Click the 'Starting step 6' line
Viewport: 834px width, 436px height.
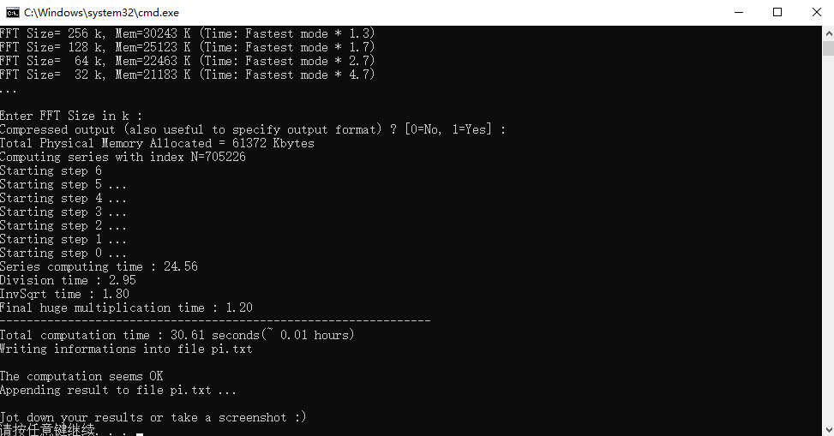51,170
